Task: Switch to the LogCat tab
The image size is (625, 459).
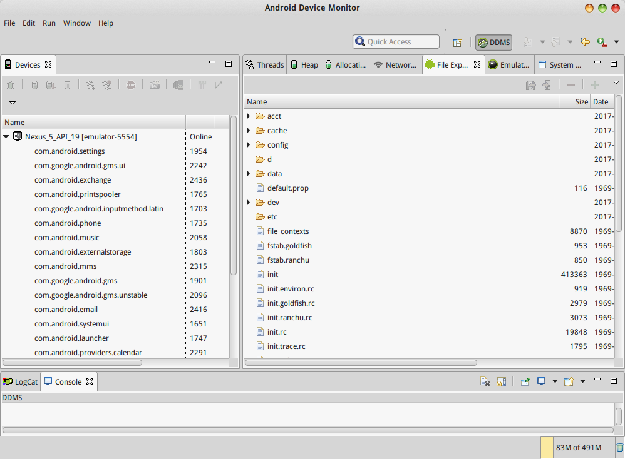Action: 20,381
